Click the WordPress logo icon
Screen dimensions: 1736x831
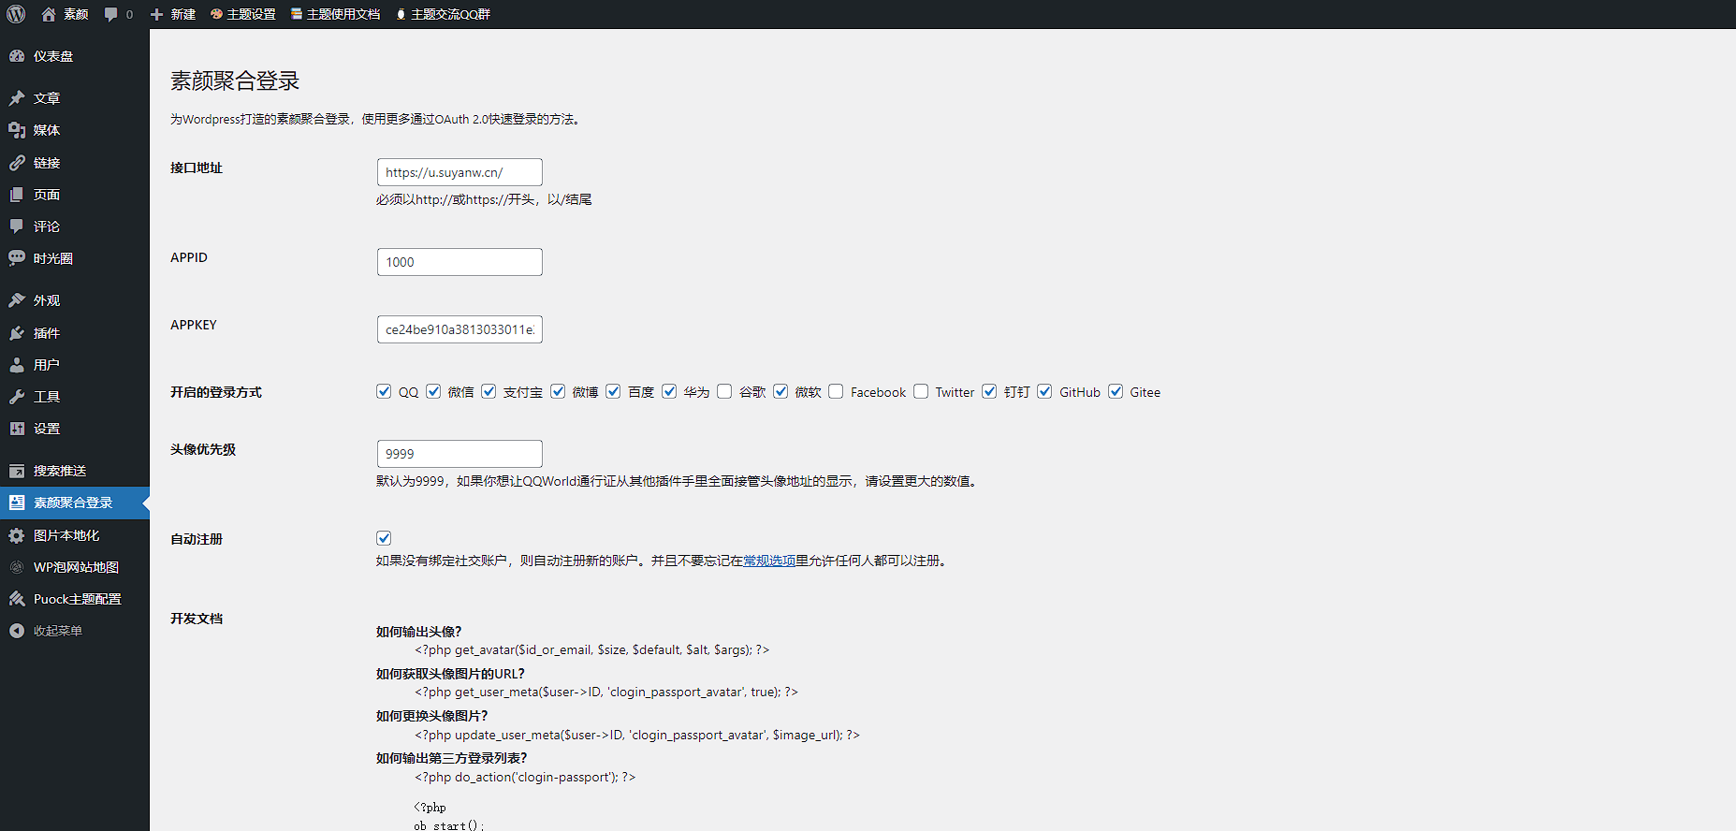point(16,14)
